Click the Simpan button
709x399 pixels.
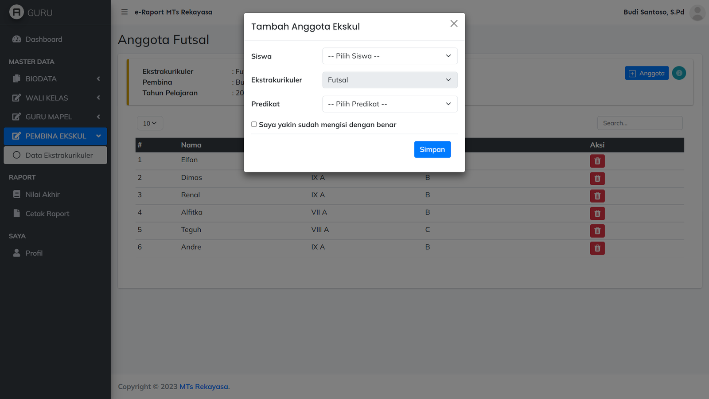432,149
